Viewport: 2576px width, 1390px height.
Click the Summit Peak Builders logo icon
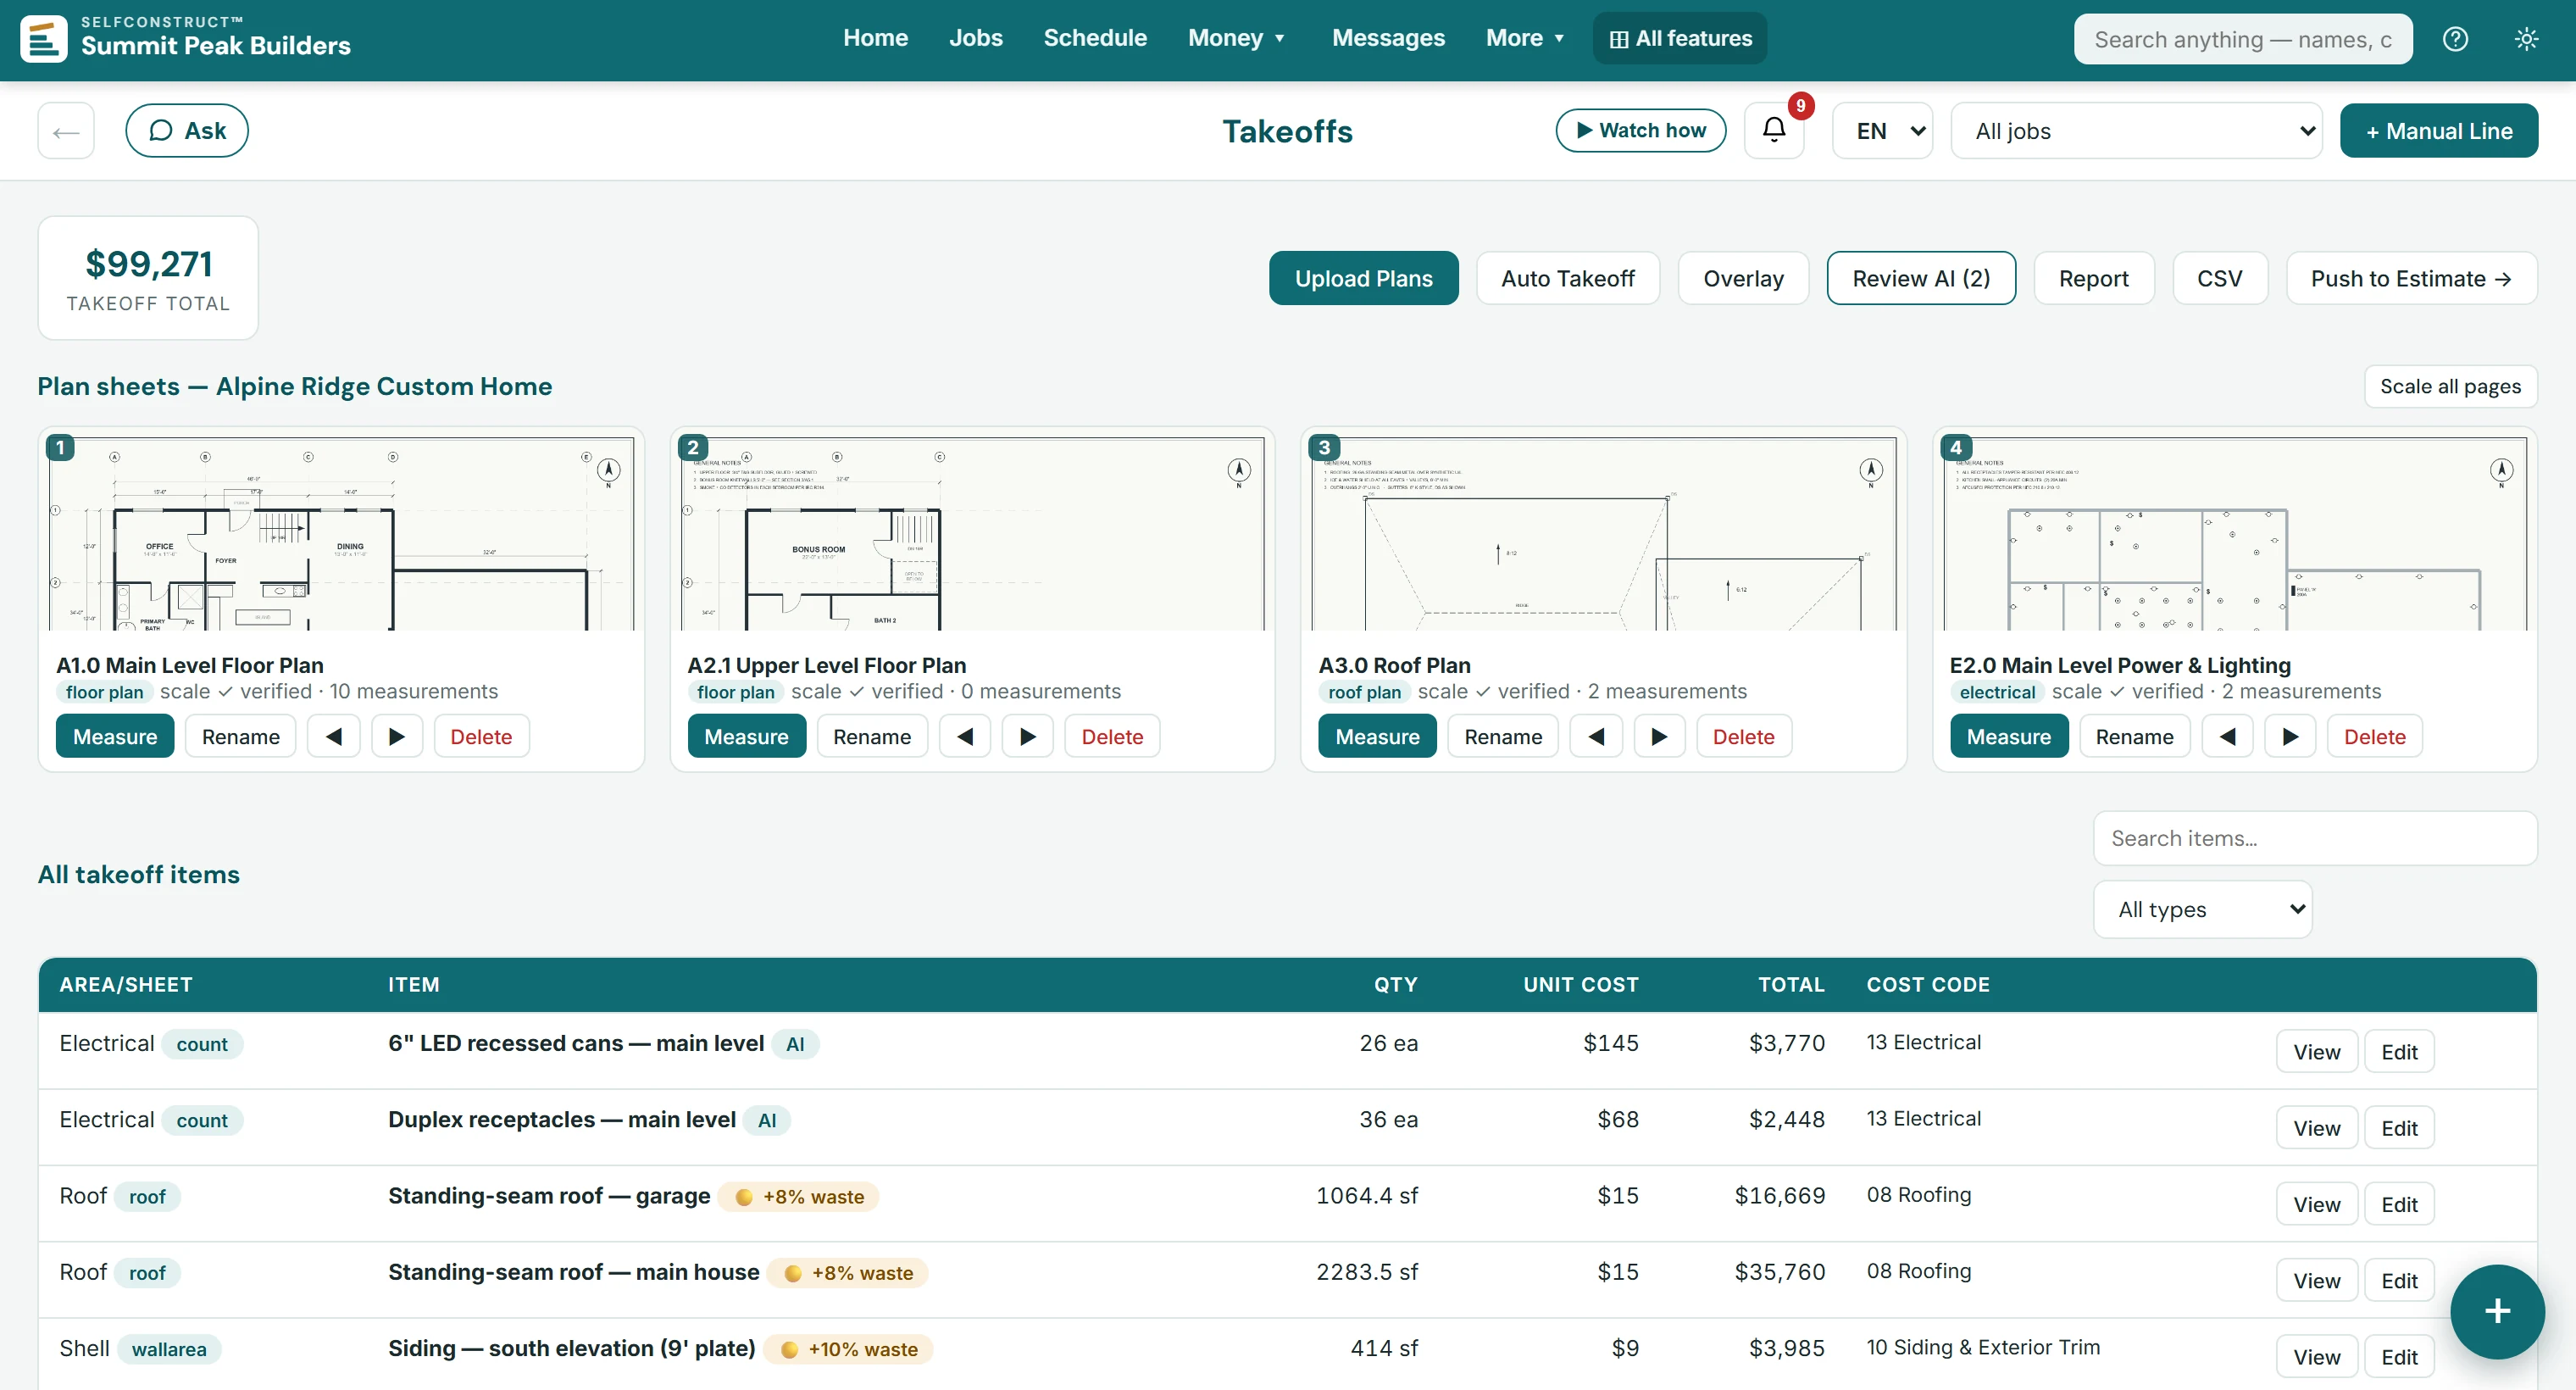pyautogui.click(x=44, y=39)
